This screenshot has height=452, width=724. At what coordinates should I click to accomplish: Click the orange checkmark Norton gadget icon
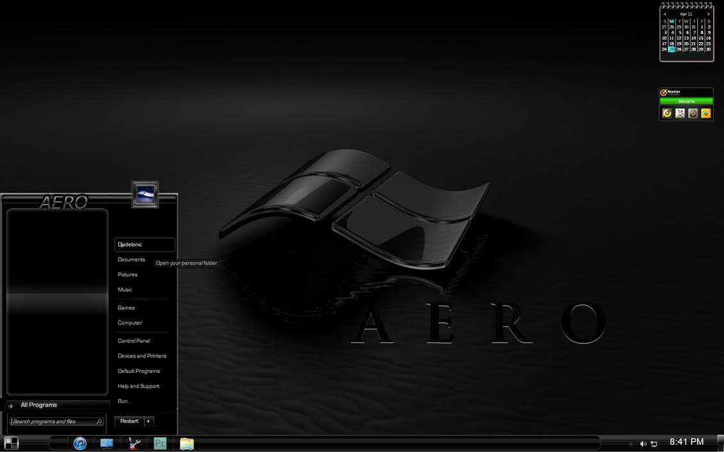[x=705, y=113]
